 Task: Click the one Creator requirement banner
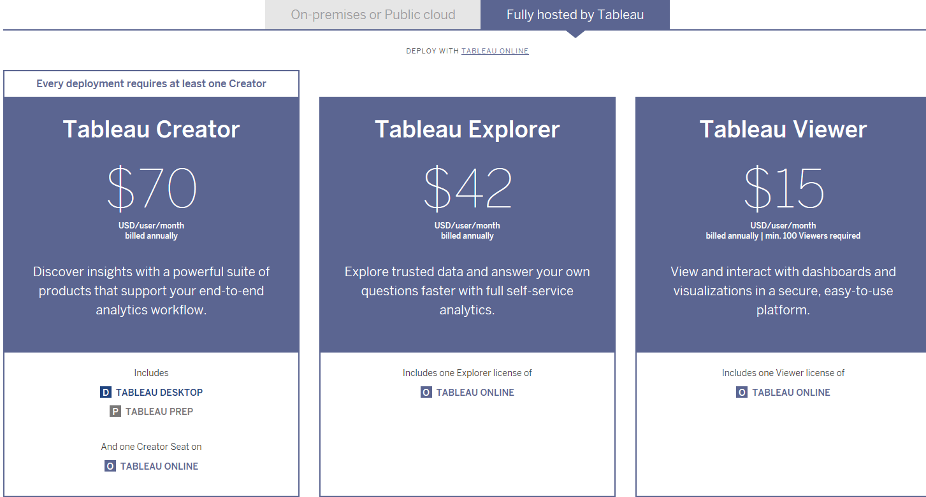(x=151, y=83)
